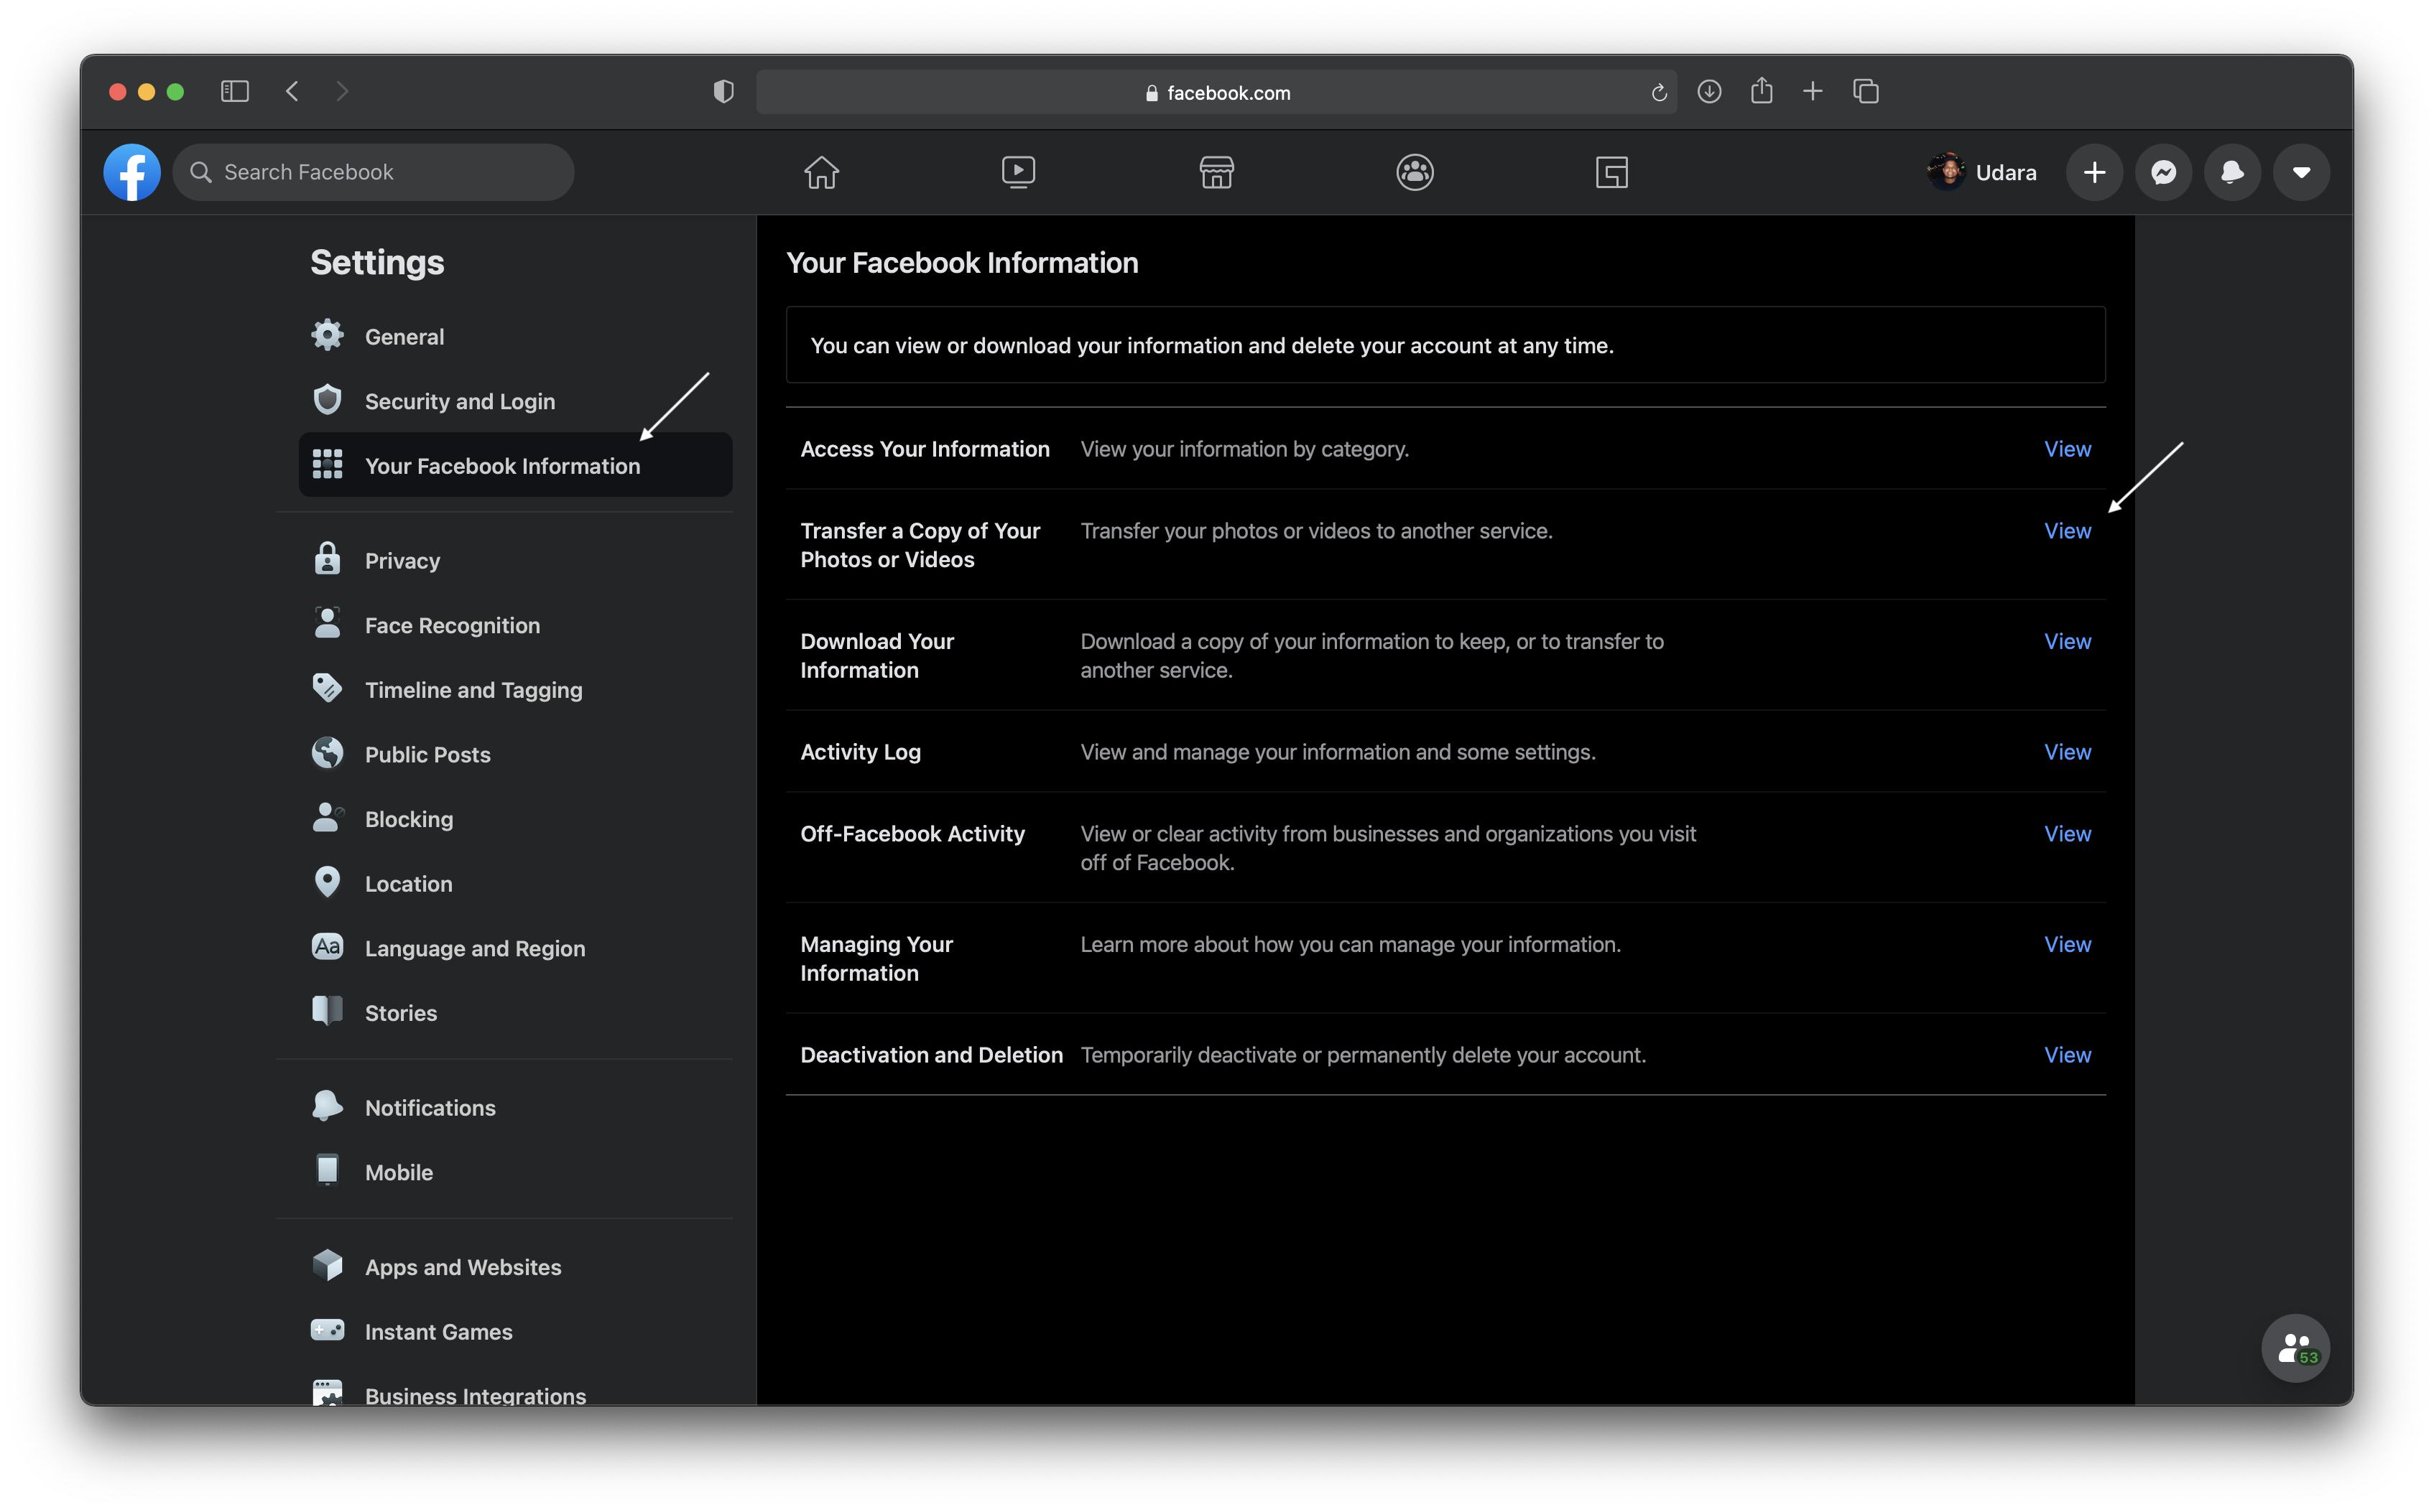Open the notifications bell icon
The width and height of the screenshot is (2434, 1512).
(x=2232, y=172)
